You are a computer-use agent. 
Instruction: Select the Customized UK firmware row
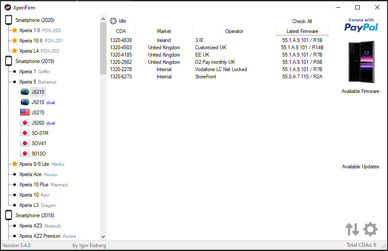[210, 48]
